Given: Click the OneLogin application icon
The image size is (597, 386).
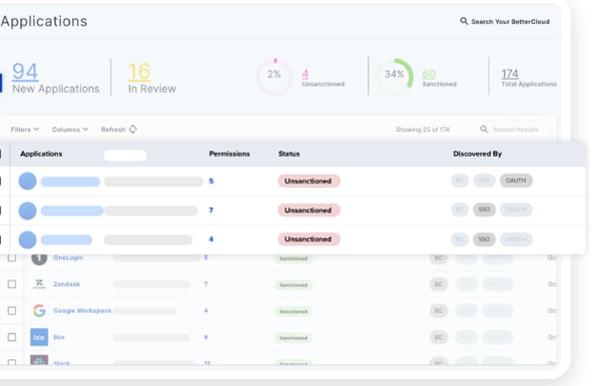Looking at the screenshot, I should click(39, 258).
